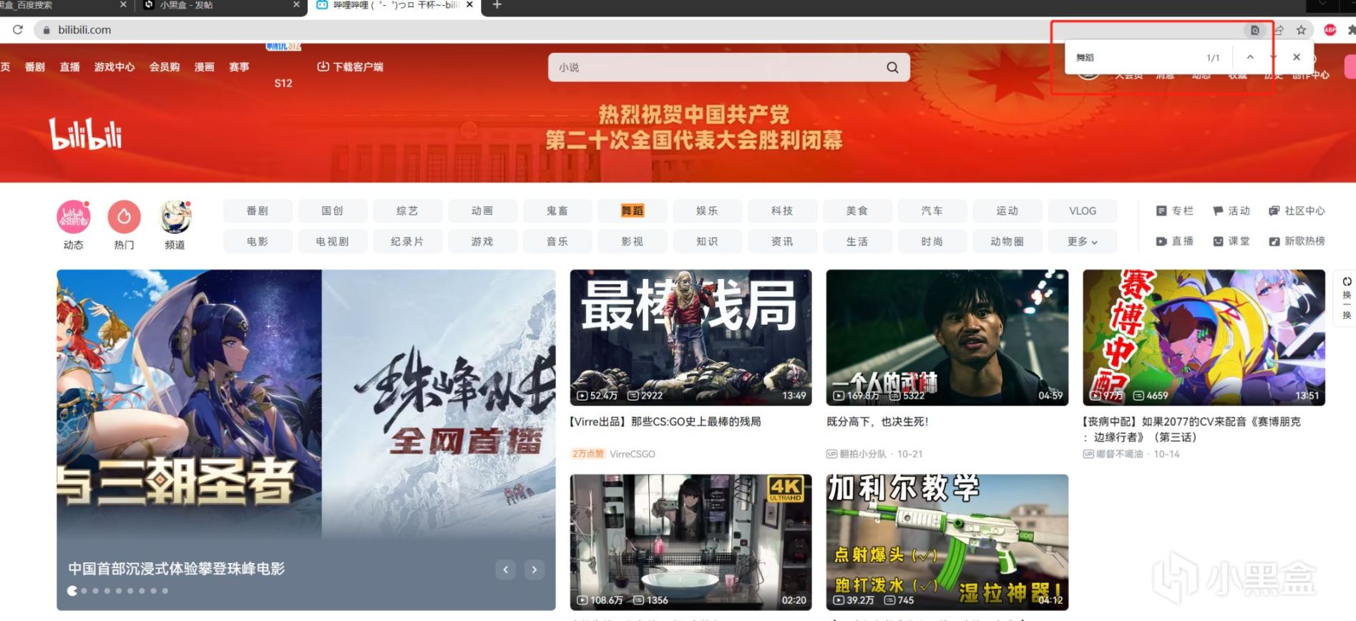Screen dimensions: 1356x621
Task: Open 番剧 in top navigation
Action: 35,67
